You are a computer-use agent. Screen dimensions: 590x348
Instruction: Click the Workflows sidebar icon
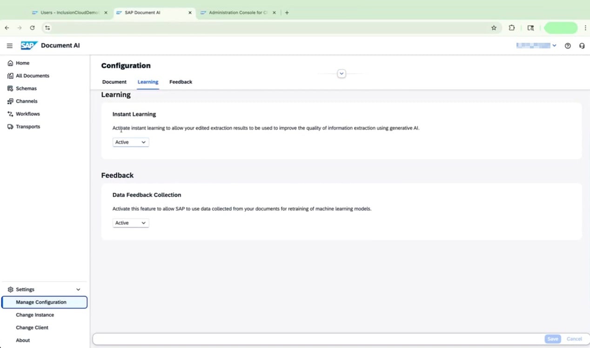pos(10,114)
